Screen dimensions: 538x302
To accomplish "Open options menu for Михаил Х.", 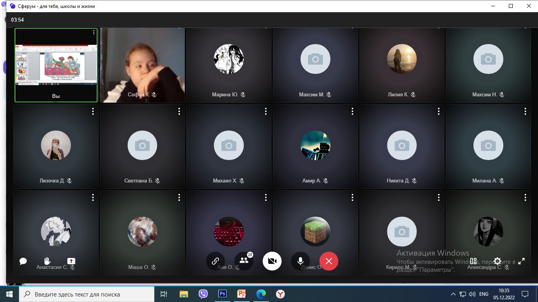I will coord(266,111).
